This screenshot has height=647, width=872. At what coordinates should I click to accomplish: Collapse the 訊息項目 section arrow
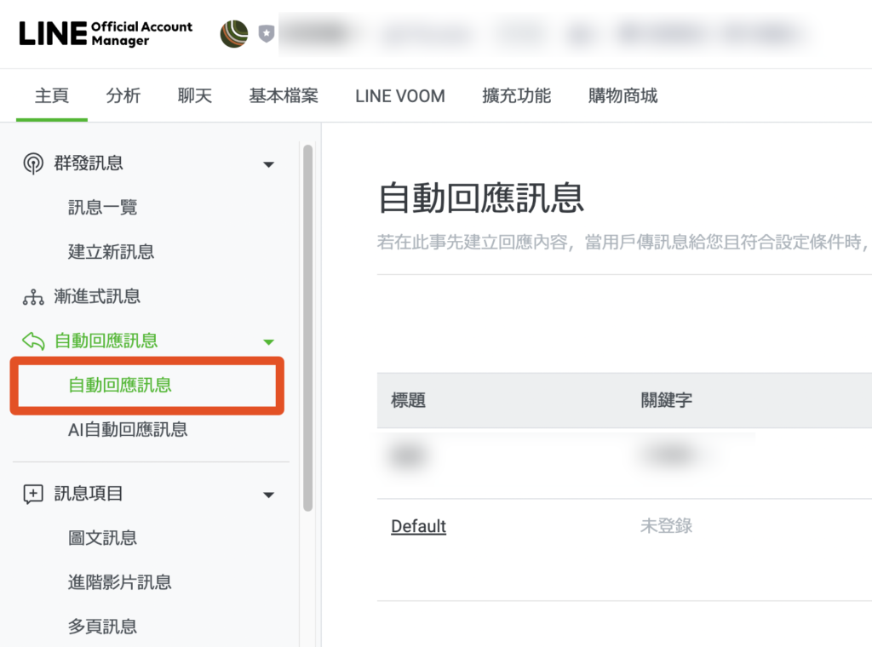point(268,495)
